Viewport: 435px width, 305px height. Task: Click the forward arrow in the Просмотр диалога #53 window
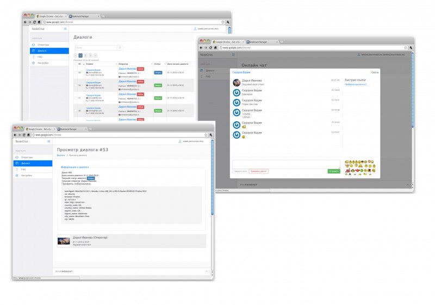point(20,135)
